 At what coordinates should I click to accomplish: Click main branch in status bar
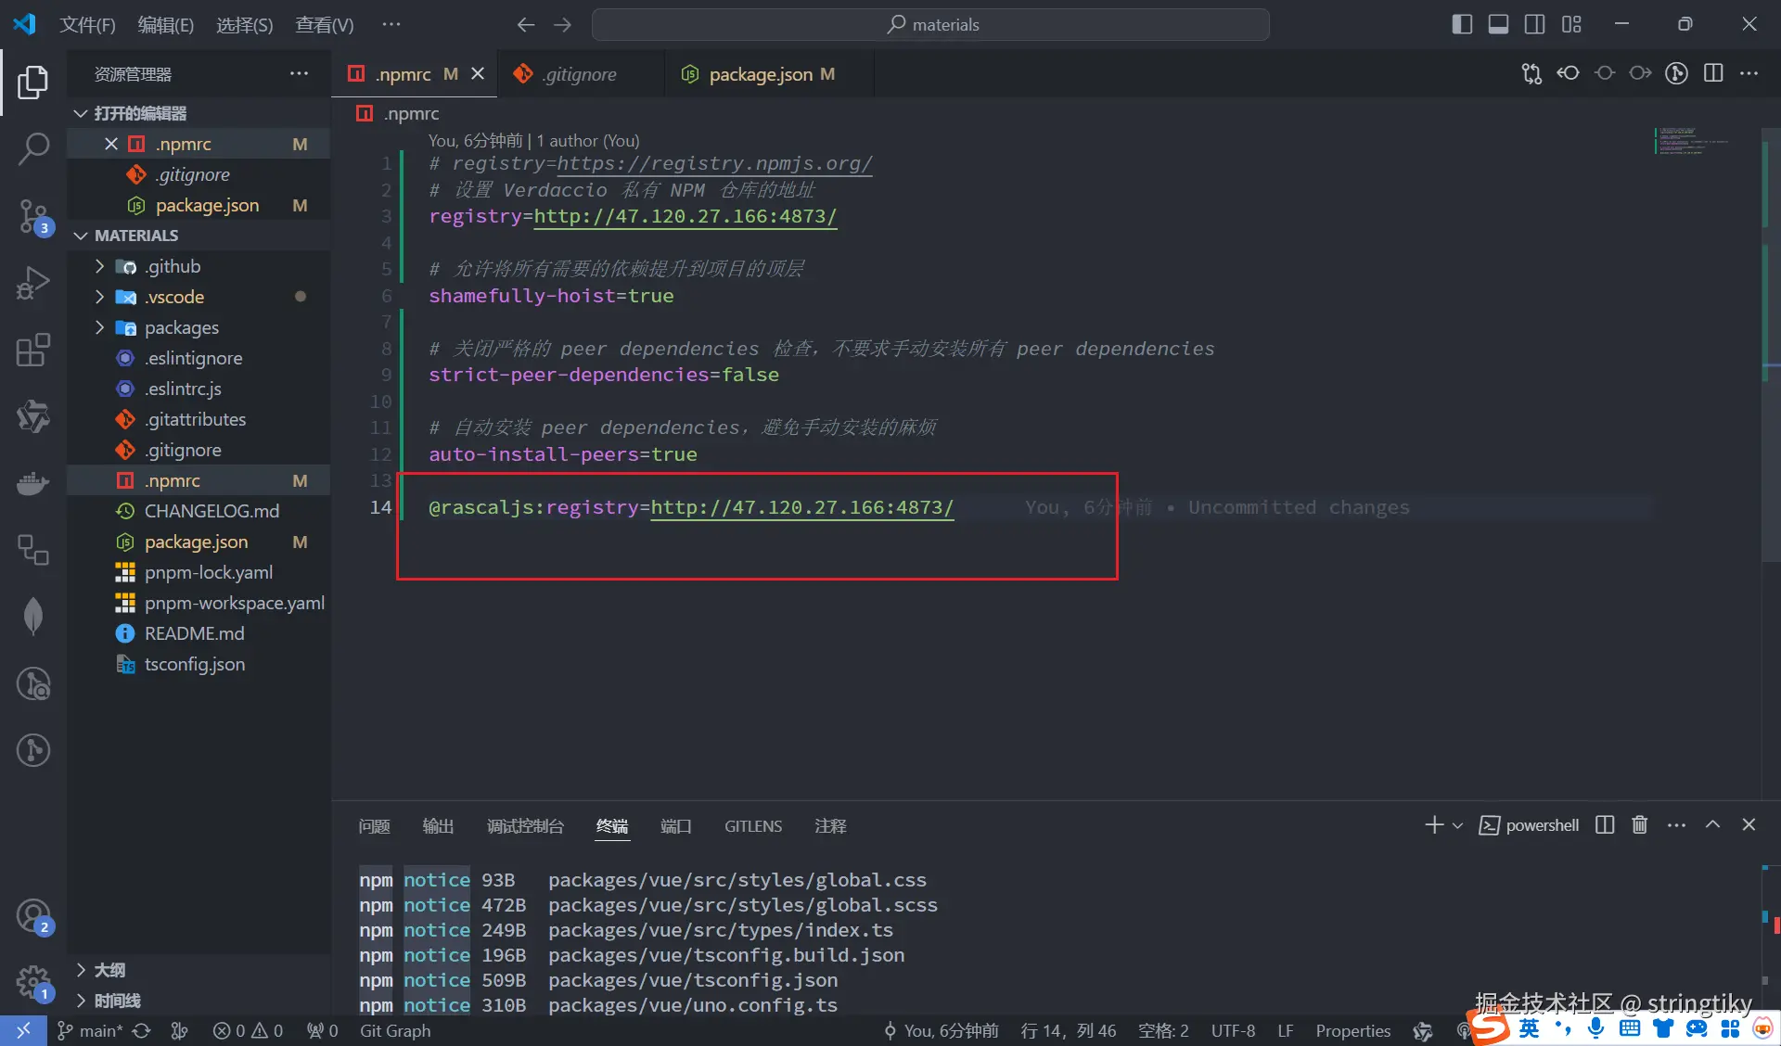[x=91, y=1030]
